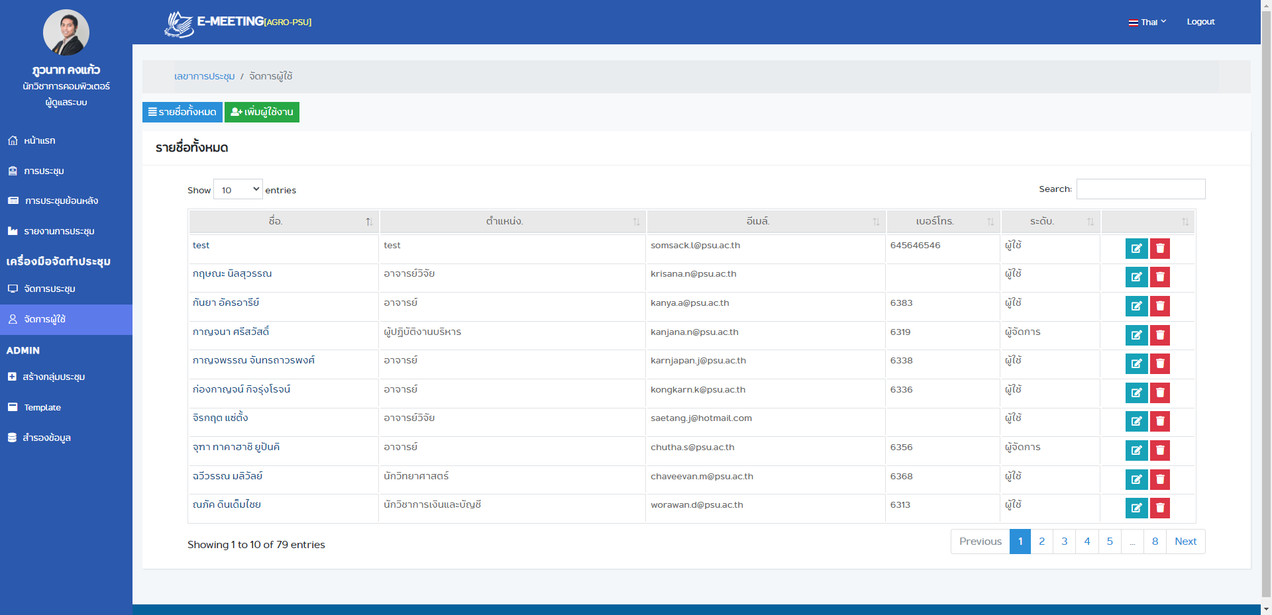The width and height of the screenshot is (1272, 615).
Task: Open การประชุม in the sidebar
Action: (66, 171)
